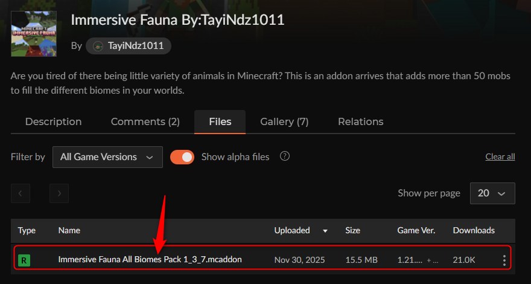Open the Comments (2) tab
Viewport: 531px width, 284px height.
tap(145, 121)
